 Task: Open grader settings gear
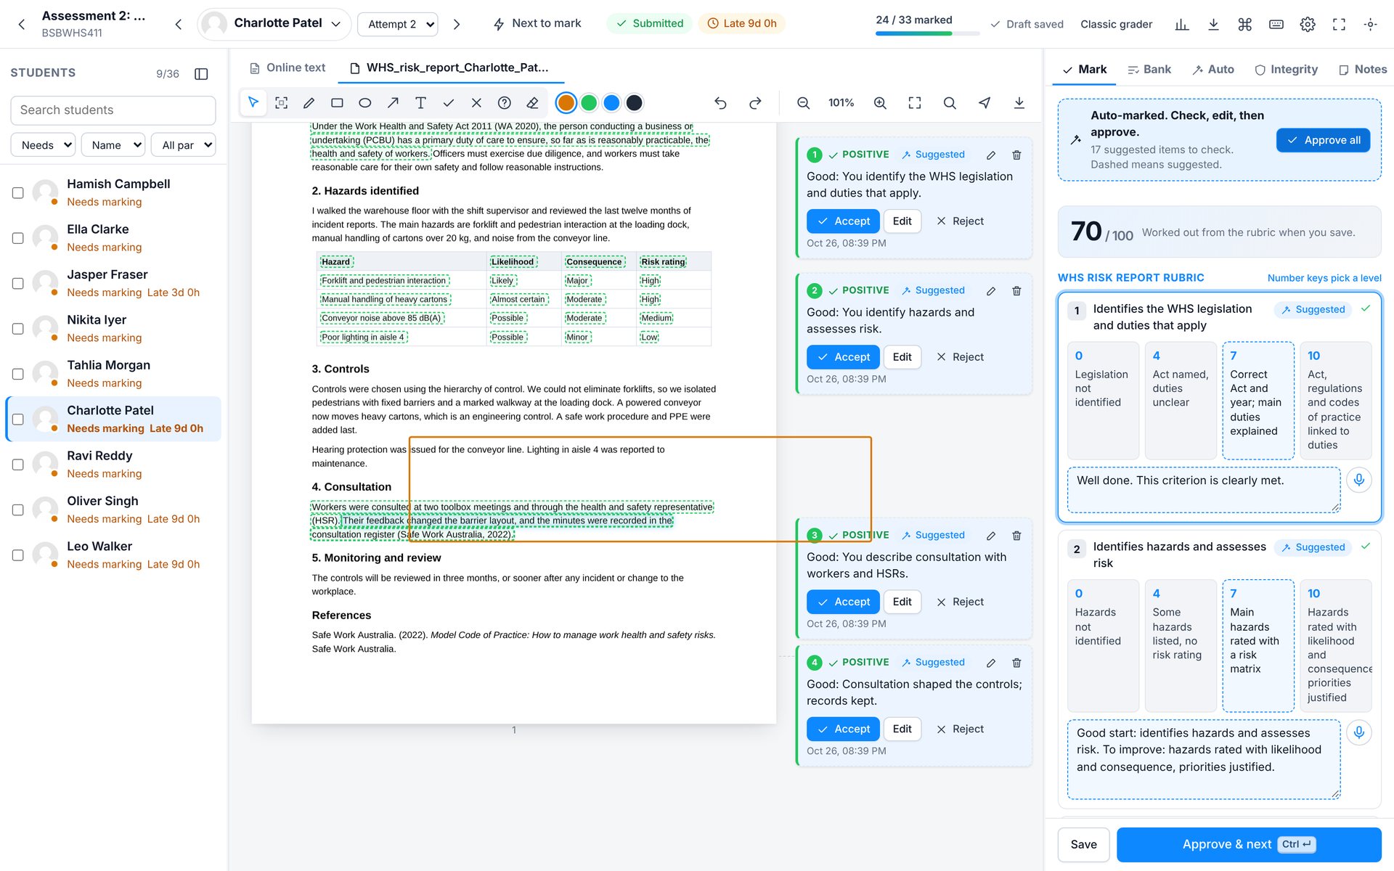(x=1308, y=24)
